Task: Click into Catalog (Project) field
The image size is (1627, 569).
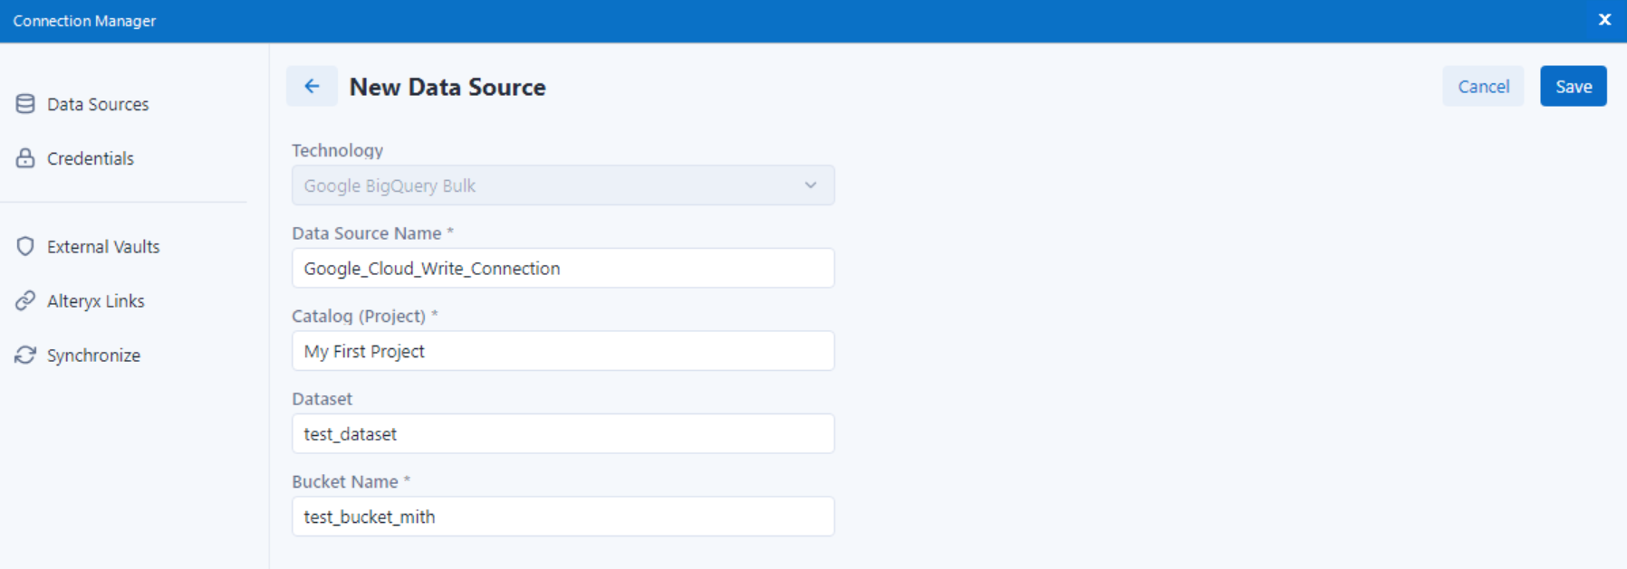Action: (x=563, y=351)
